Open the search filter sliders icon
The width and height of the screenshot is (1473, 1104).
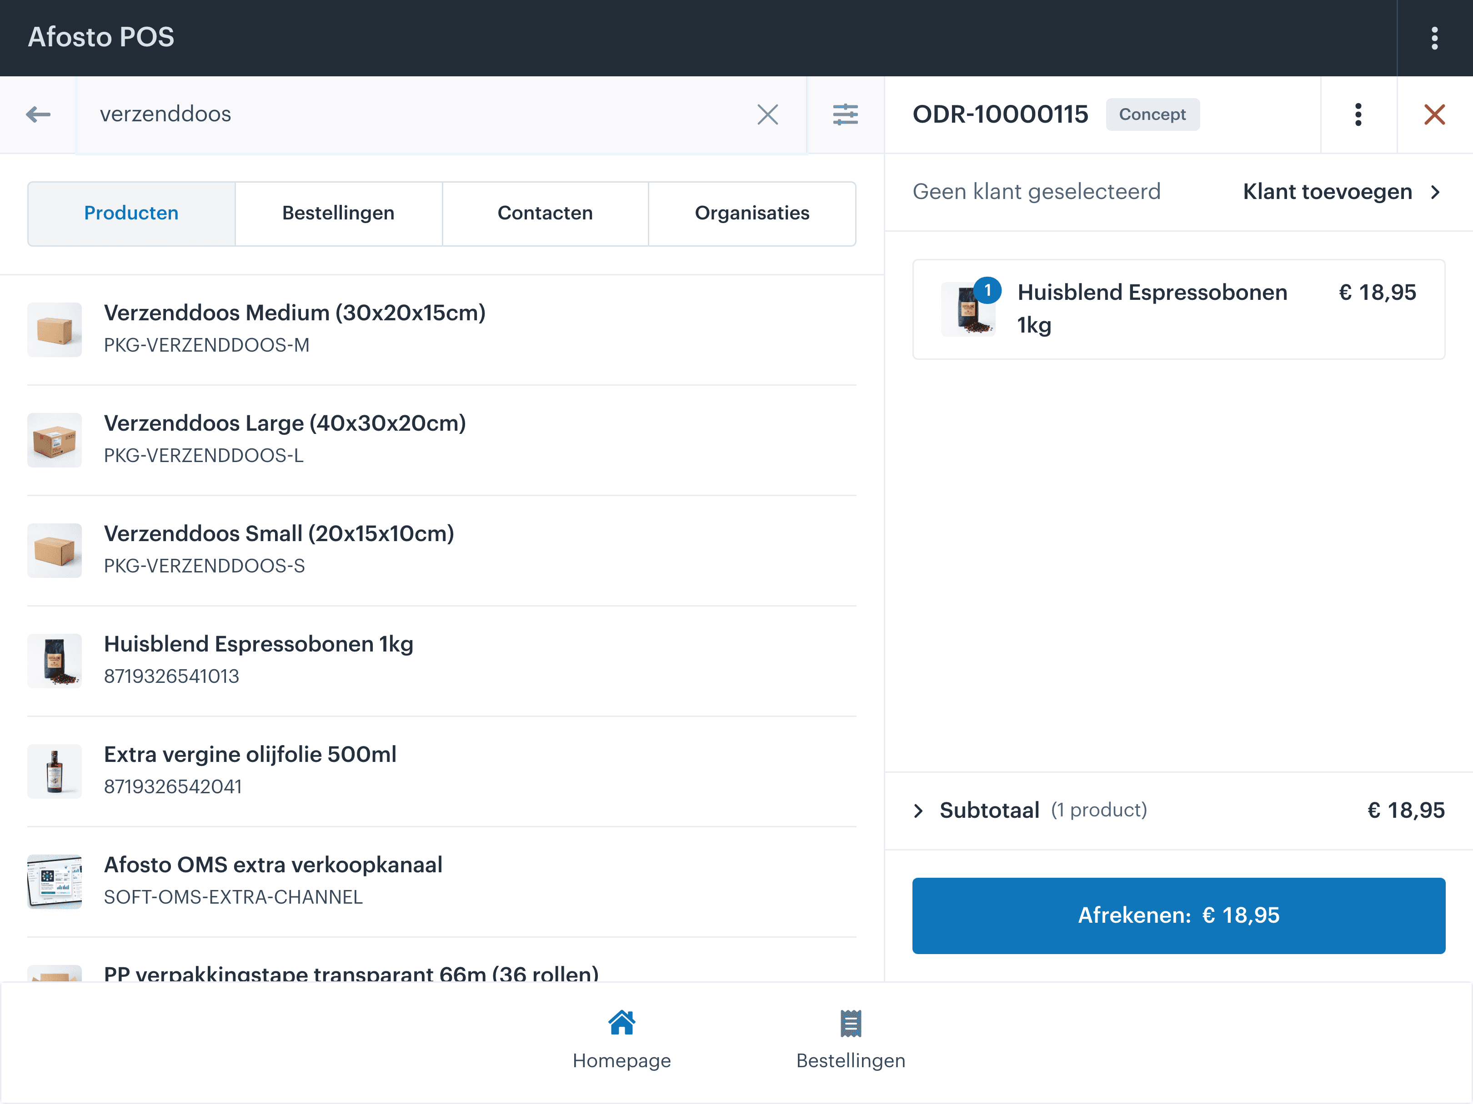pos(845,114)
